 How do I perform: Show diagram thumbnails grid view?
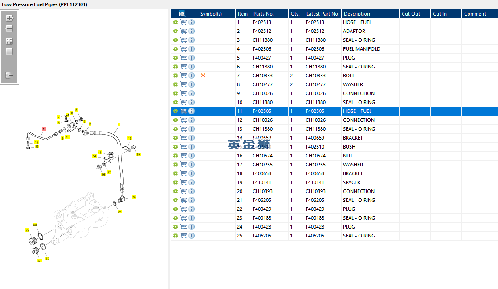click(x=9, y=41)
